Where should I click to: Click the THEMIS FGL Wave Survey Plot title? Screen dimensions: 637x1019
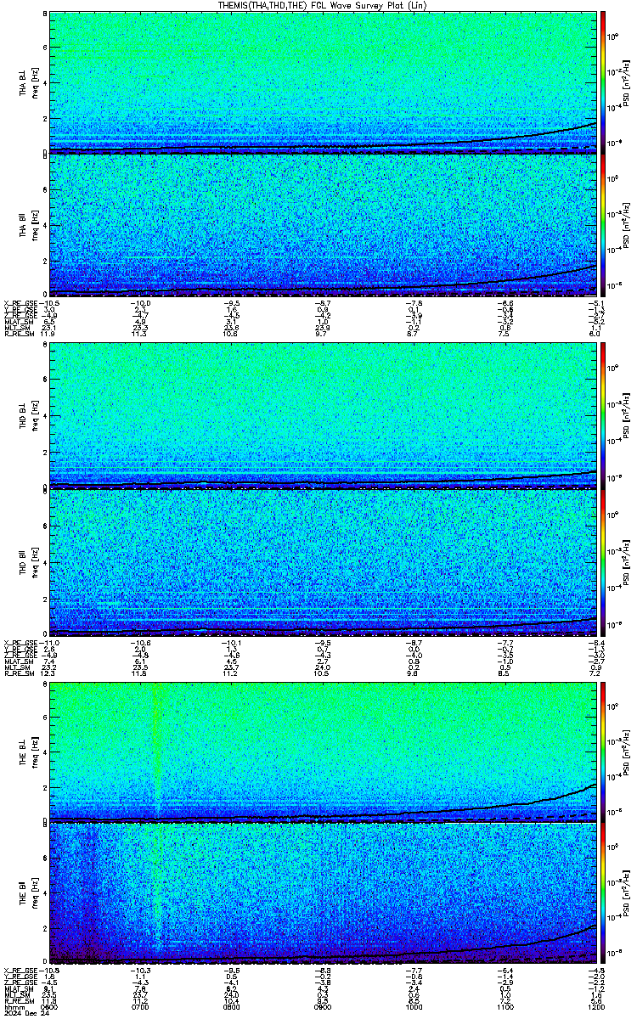[x=321, y=5]
